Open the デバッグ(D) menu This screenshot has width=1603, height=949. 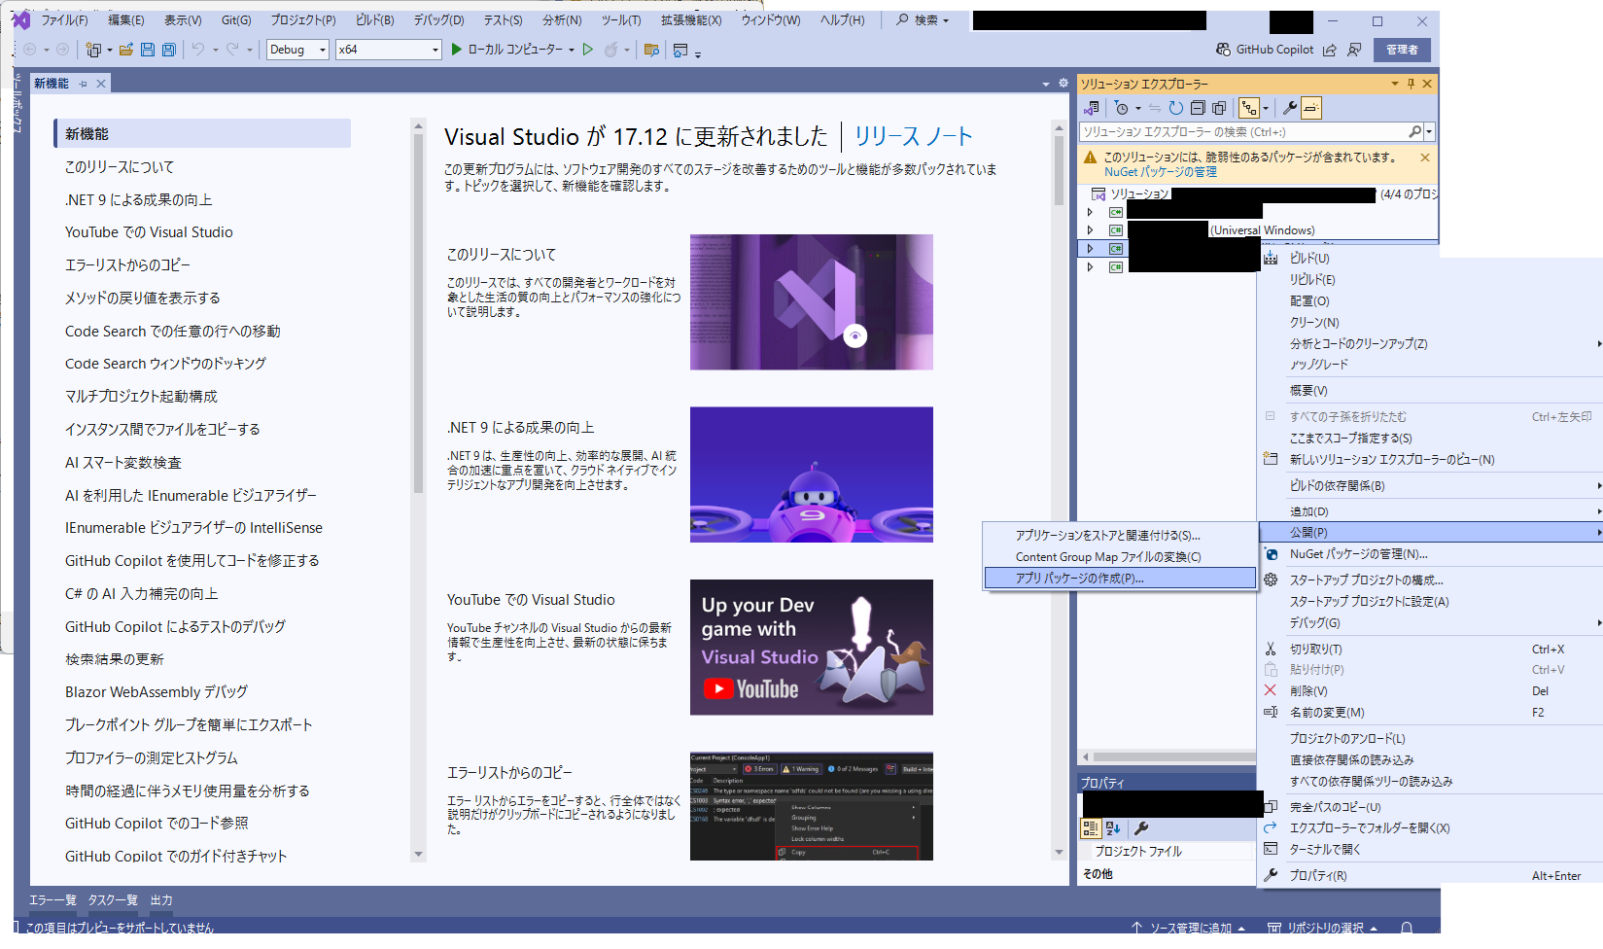tap(438, 19)
